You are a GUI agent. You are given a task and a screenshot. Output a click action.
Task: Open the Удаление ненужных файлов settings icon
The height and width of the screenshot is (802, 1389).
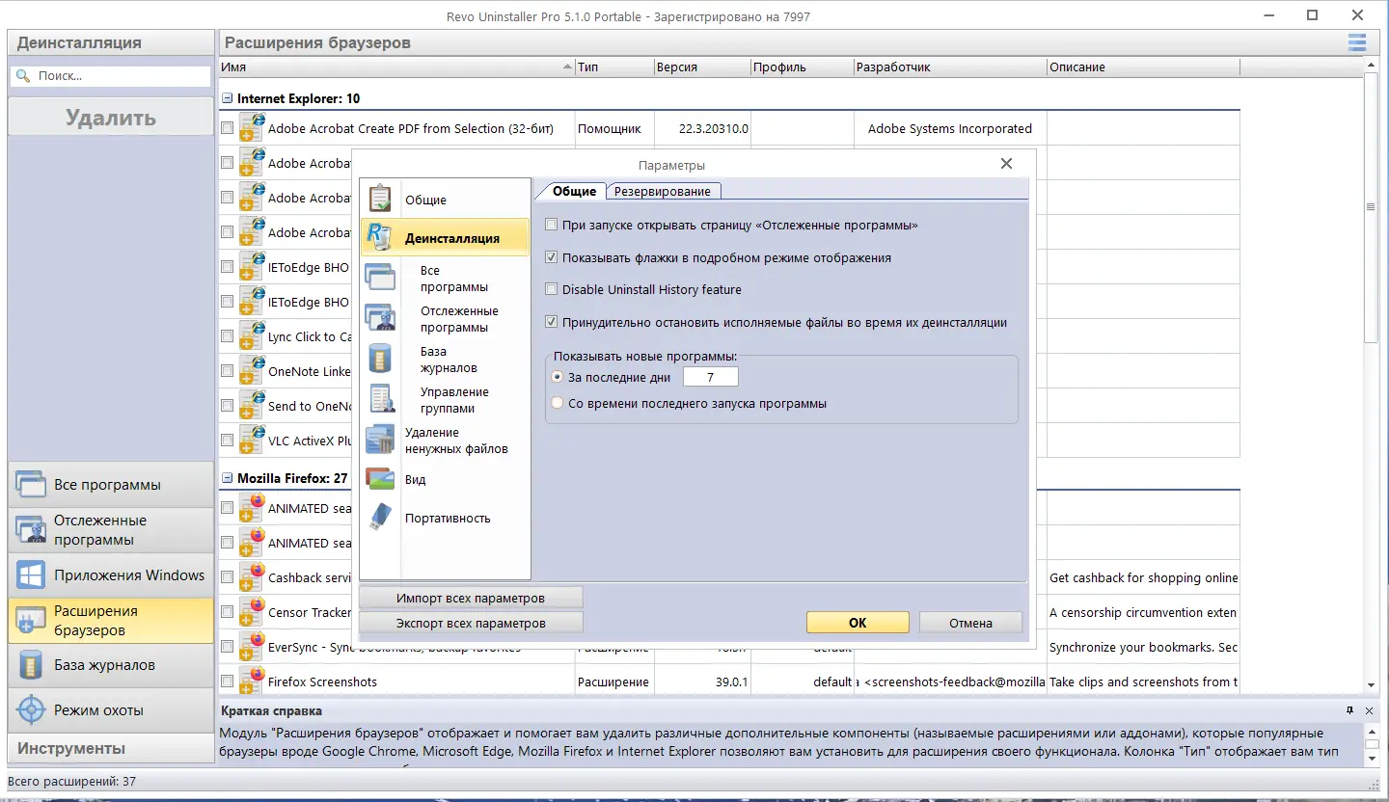tap(380, 440)
